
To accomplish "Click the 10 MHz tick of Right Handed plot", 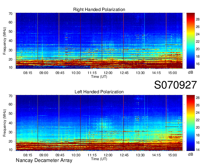I will tap(10, 67).
